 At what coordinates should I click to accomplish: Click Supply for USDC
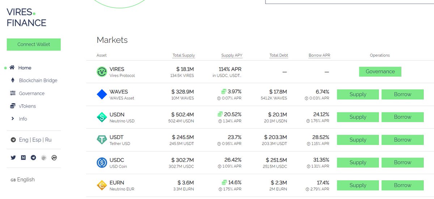coord(358,163)
